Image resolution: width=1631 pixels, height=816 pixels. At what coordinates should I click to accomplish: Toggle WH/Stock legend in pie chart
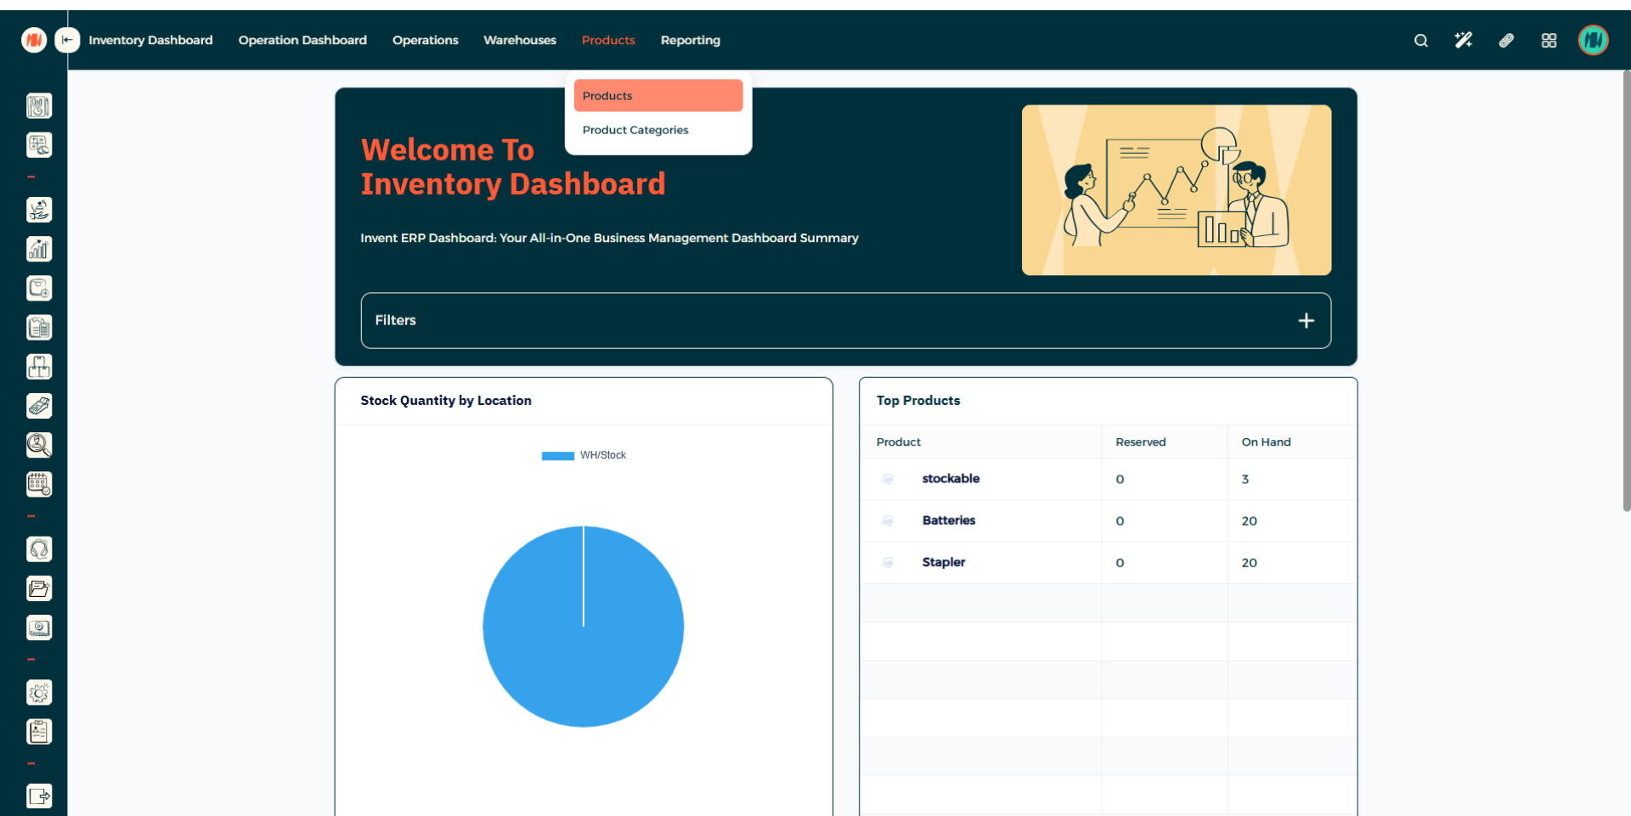click(x=584, y=456)
